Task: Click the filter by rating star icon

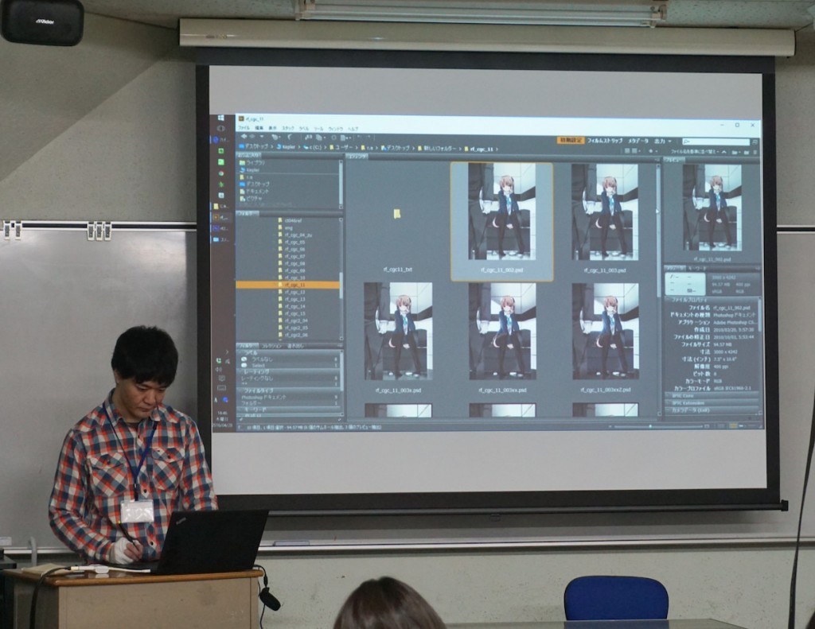Action: (x=651, y=151)
